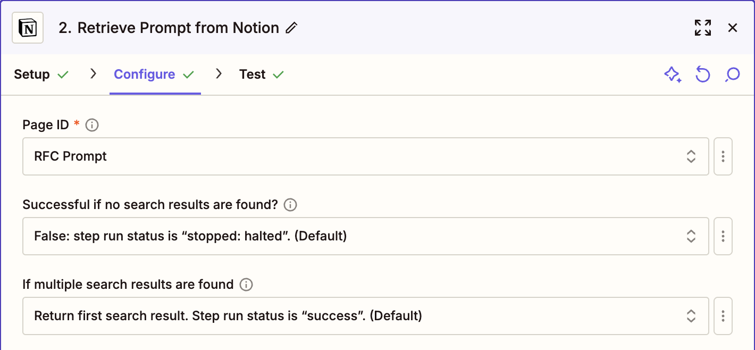Expand the panel to full screen
This screenshot has height=350, width=755.
[702, 28]
